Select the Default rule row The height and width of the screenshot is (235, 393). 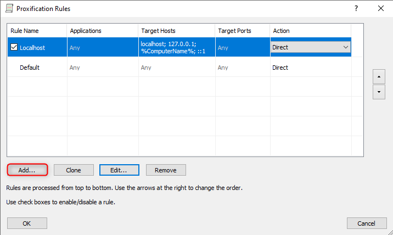tap(179, 68)
